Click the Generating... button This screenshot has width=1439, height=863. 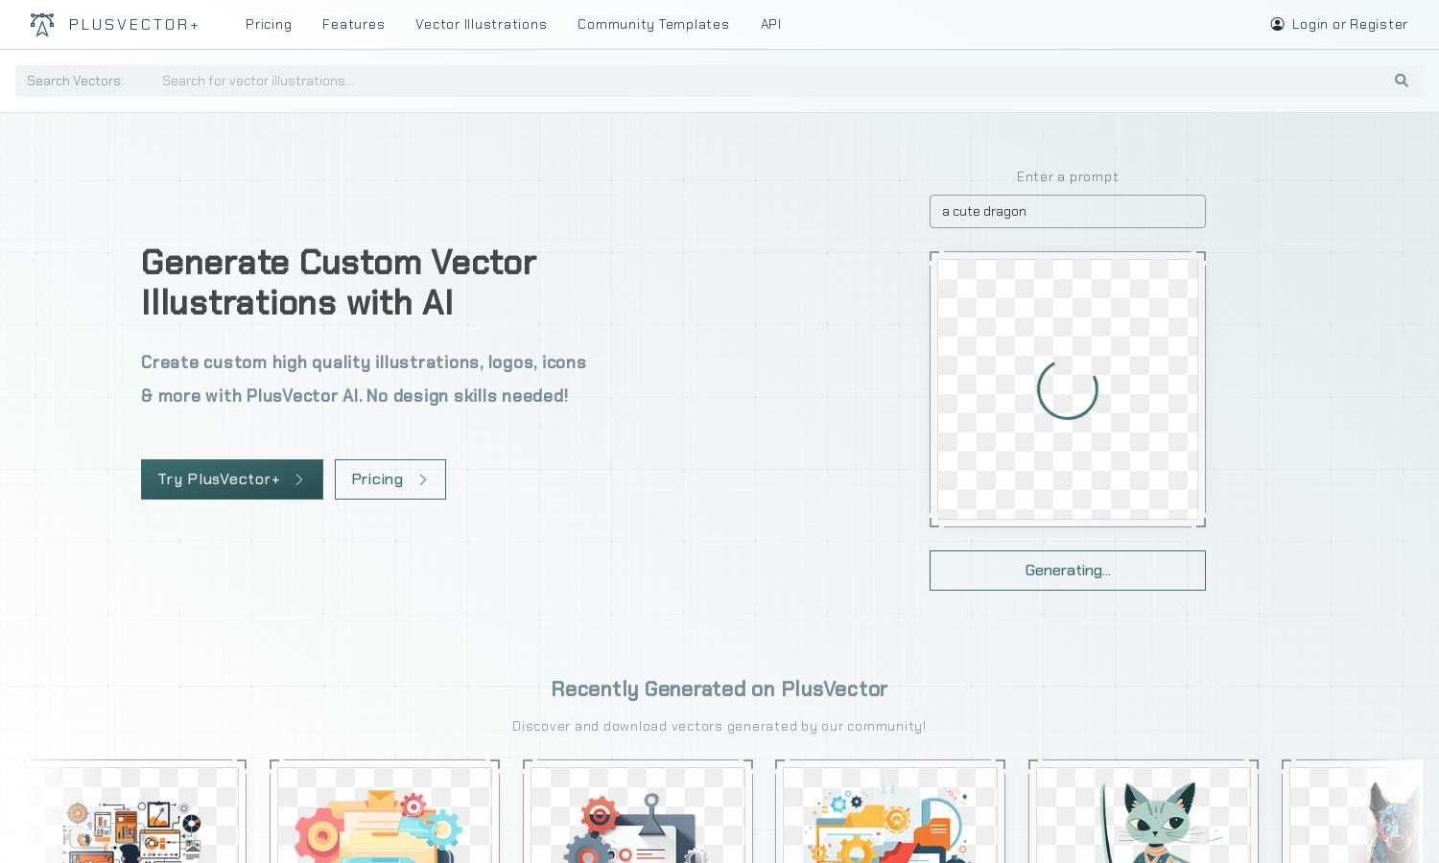tap(1068, 571)
